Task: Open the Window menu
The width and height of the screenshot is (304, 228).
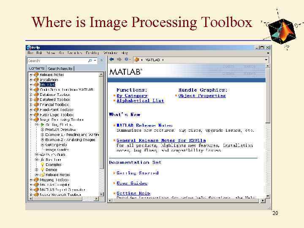Action: coord(111,53)
